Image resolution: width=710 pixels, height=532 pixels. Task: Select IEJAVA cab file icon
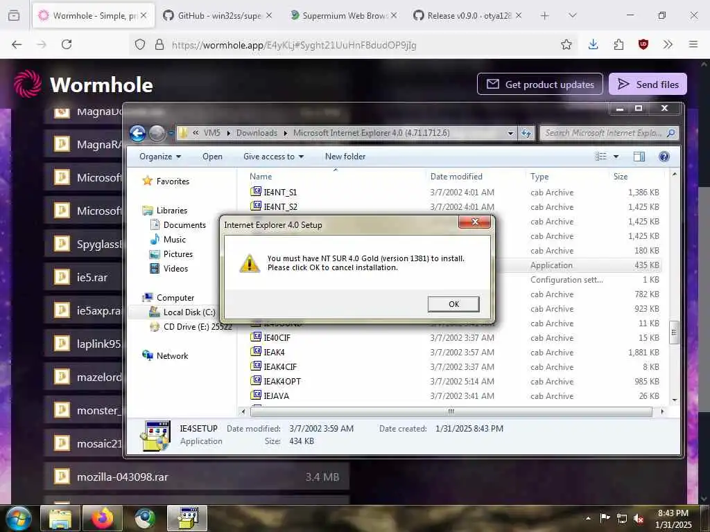click(x=256, y=396)
